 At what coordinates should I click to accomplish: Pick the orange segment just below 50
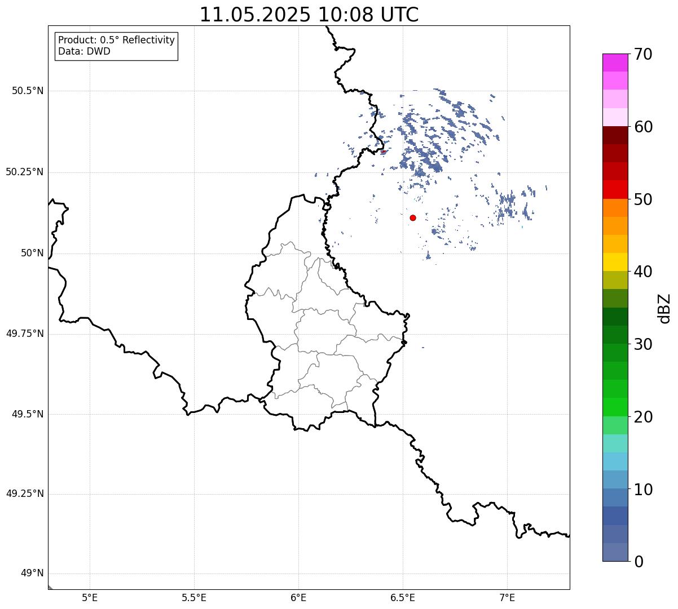coord(615,208)
